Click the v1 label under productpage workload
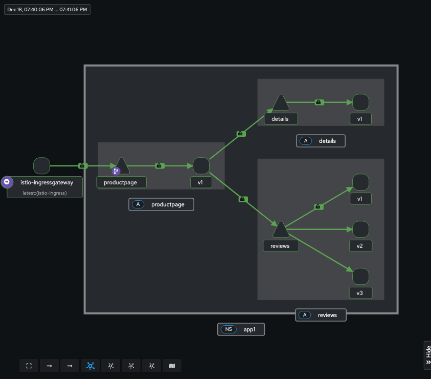 [201, 182]
